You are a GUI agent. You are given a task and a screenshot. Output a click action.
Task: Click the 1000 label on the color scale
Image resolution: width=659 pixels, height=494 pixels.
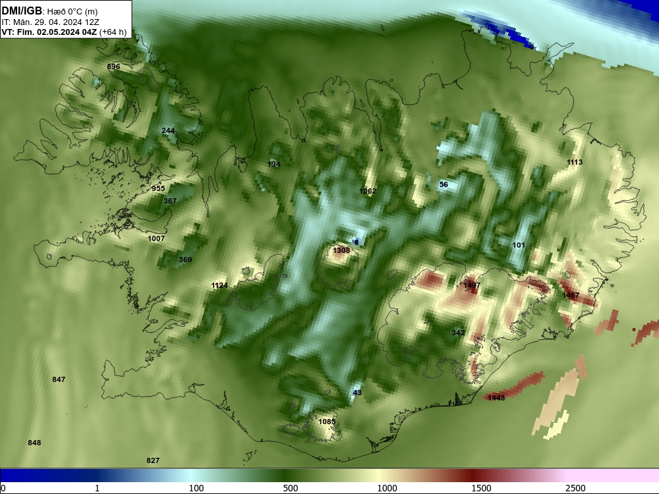point(387,488)
